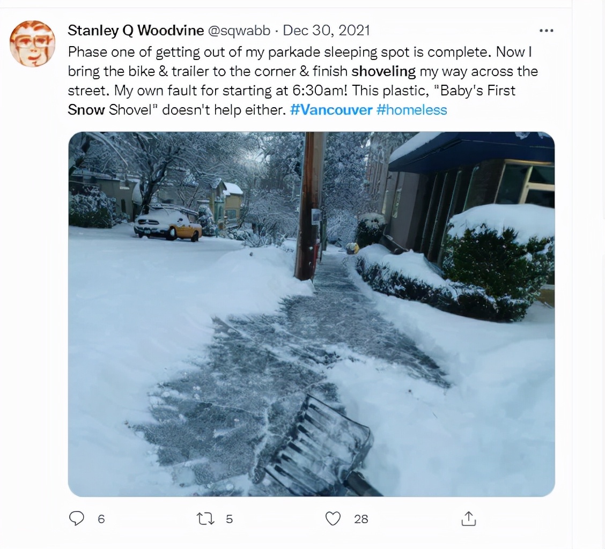The image size is (605, 549).
Task: Click the bolded word shoveling in tweet
Action: pos(383,71)
